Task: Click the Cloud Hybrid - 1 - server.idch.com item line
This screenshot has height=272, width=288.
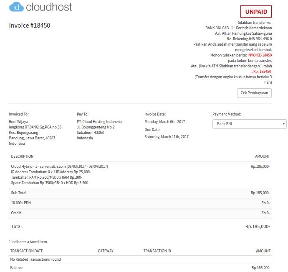Action: [59, 167]
